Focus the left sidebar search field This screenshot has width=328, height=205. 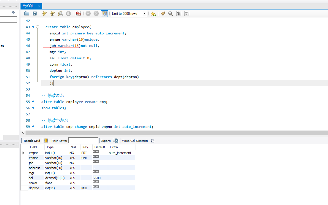[8, 20]
